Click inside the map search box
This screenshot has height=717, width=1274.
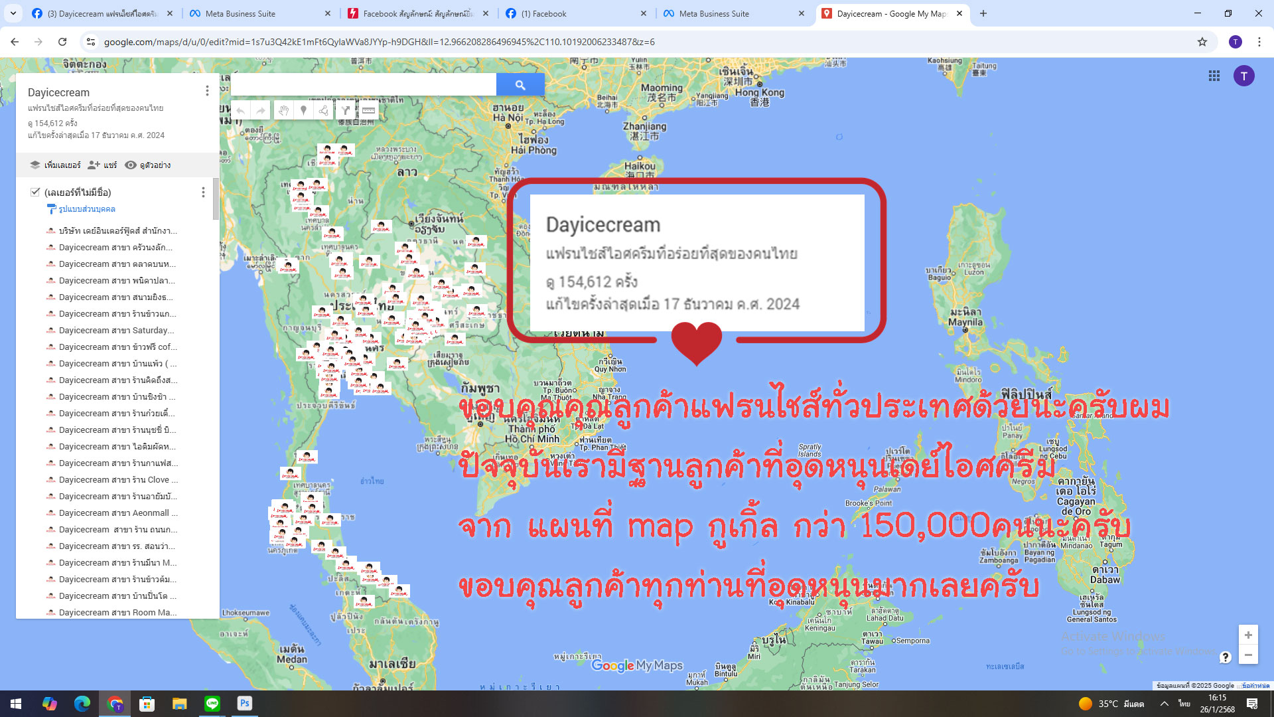(364, 85)
